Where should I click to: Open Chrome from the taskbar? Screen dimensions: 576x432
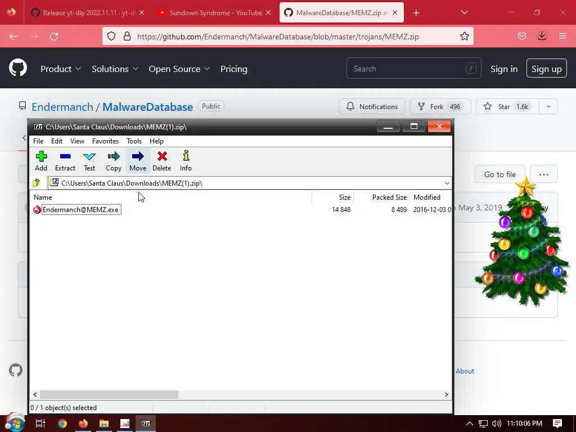[62, 424]
